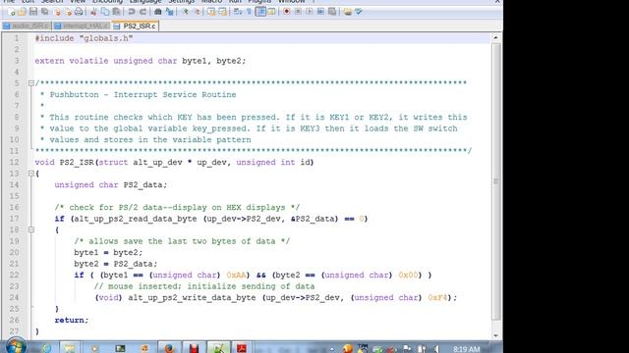629x353 pixels.
Task: Click line number 26 in the margin
Action: 14,320
